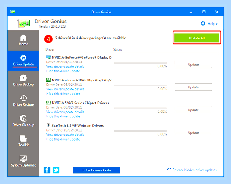The height and width of the screenshot is (184, 231).
Task: Update the NVIDIA GeForce6/GeForce7 display driver
Action: coord(193,64)
